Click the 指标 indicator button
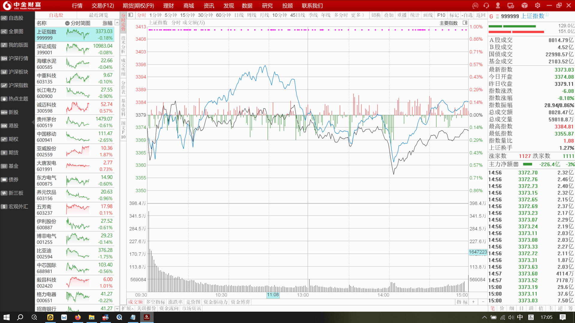575x323 pixels. tap(462, 302)
